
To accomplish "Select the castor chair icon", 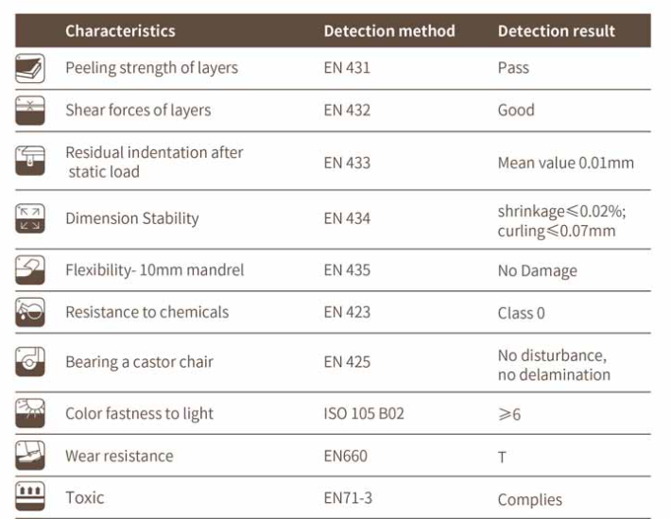I will click(30, 362).
